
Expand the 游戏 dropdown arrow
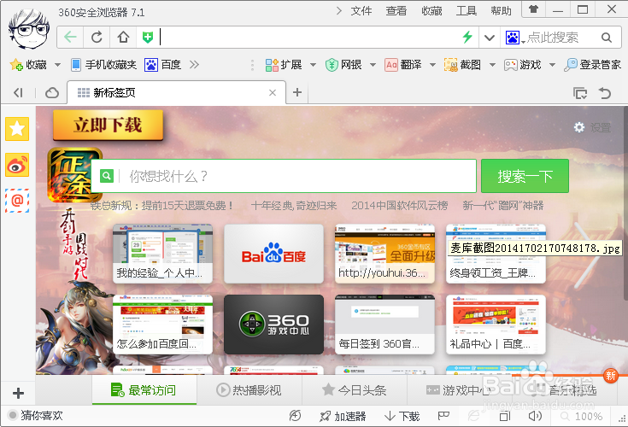pyautogui.click(x=552, y=65)
